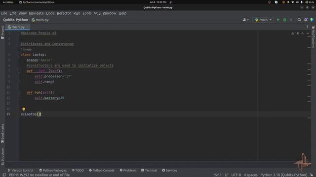
Task: Open the clock and calendar in top bar
Action: click(158, 2)
